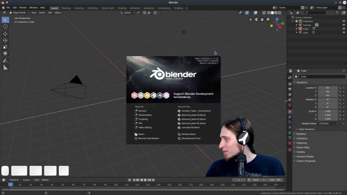The image size is (347, 195).
Task: Open the Object Mode dropdown
Action: 19,12
